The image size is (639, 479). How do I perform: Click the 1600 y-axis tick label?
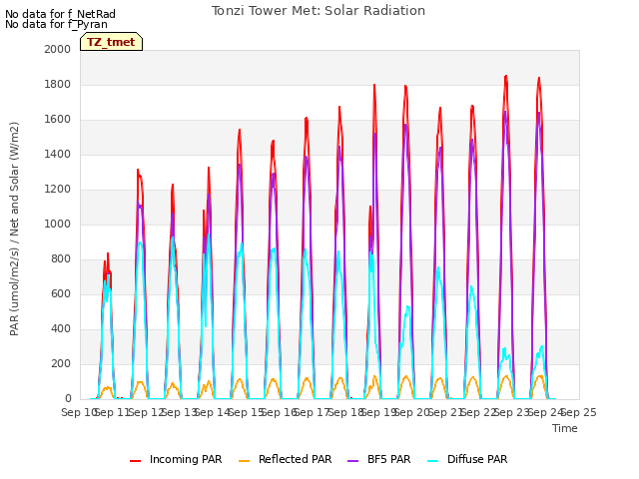[58, 120]
